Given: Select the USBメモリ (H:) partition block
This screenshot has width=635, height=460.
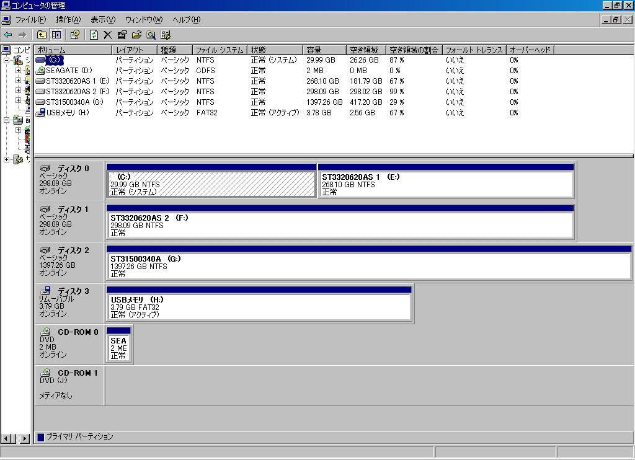Looking at the screenshot, I should (x=259, y=303).
